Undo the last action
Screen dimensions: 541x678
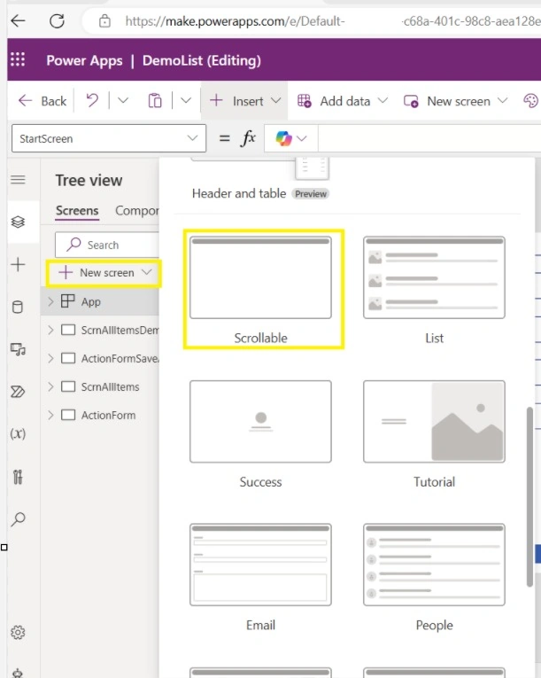[x=91, y=101]
